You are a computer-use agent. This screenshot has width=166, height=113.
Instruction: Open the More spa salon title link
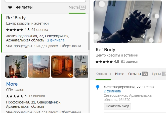click(12, 84)
